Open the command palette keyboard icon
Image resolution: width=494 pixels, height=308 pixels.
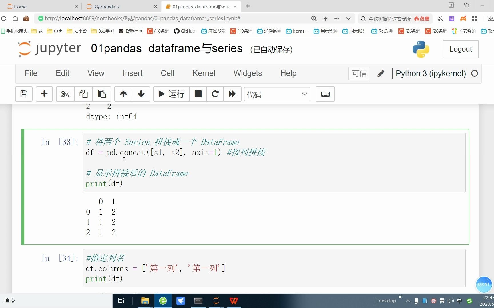pos(325,94)
